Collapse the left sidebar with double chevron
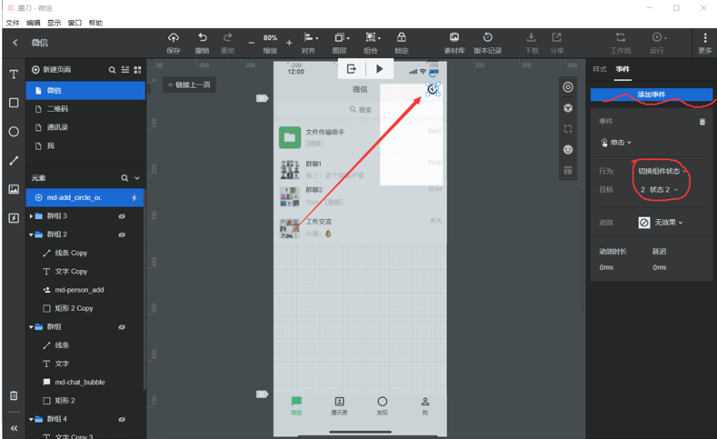717x439 pixels. point(14,428)
